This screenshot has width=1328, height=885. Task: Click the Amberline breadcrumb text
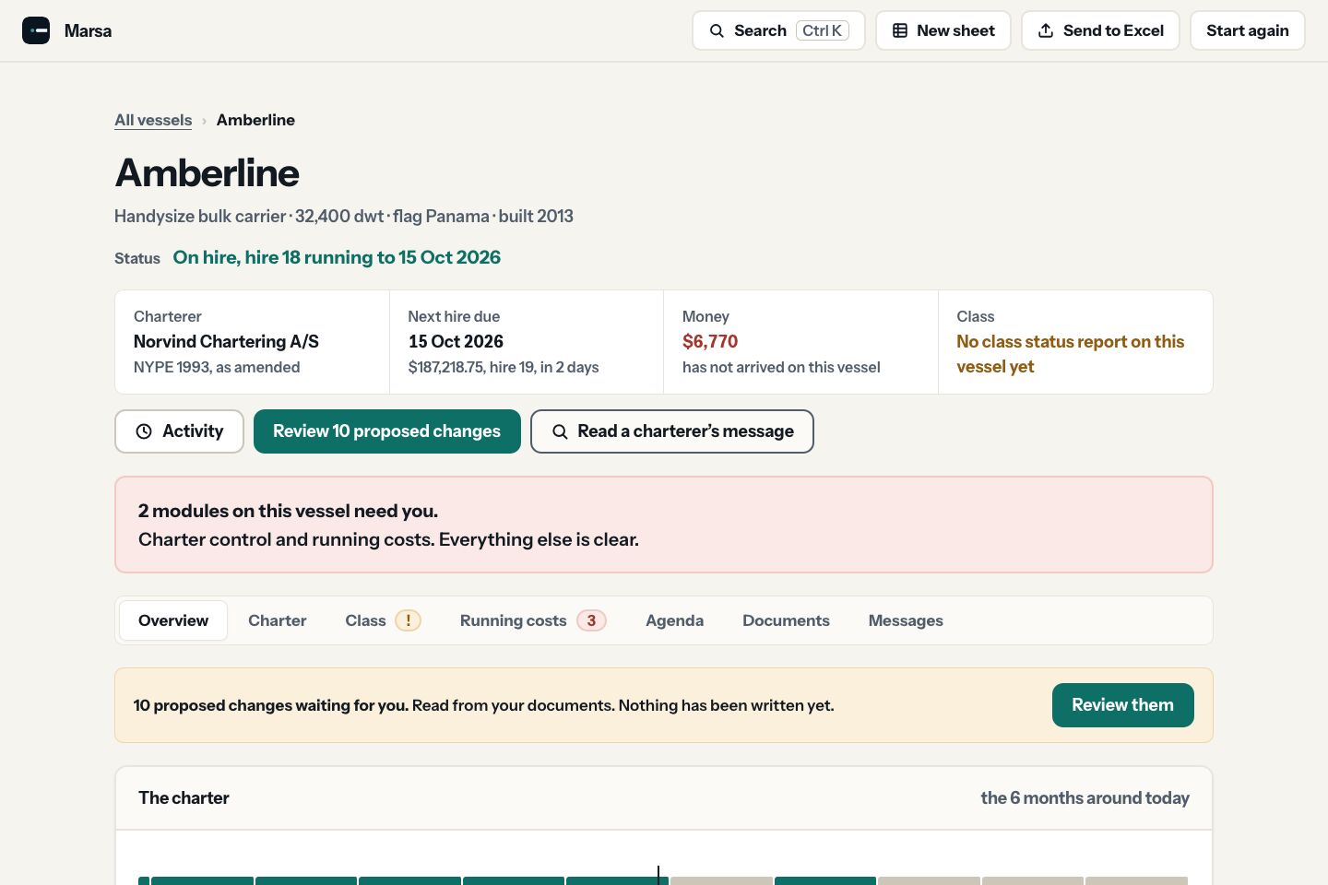coord(255,120)
